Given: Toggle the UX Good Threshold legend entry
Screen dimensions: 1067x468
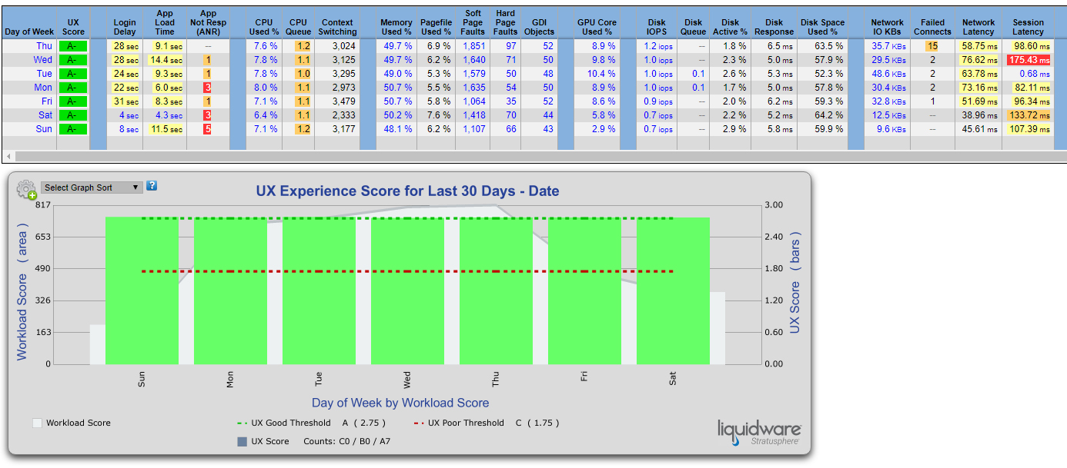Looking at the screenshot, I should point(313,423).
